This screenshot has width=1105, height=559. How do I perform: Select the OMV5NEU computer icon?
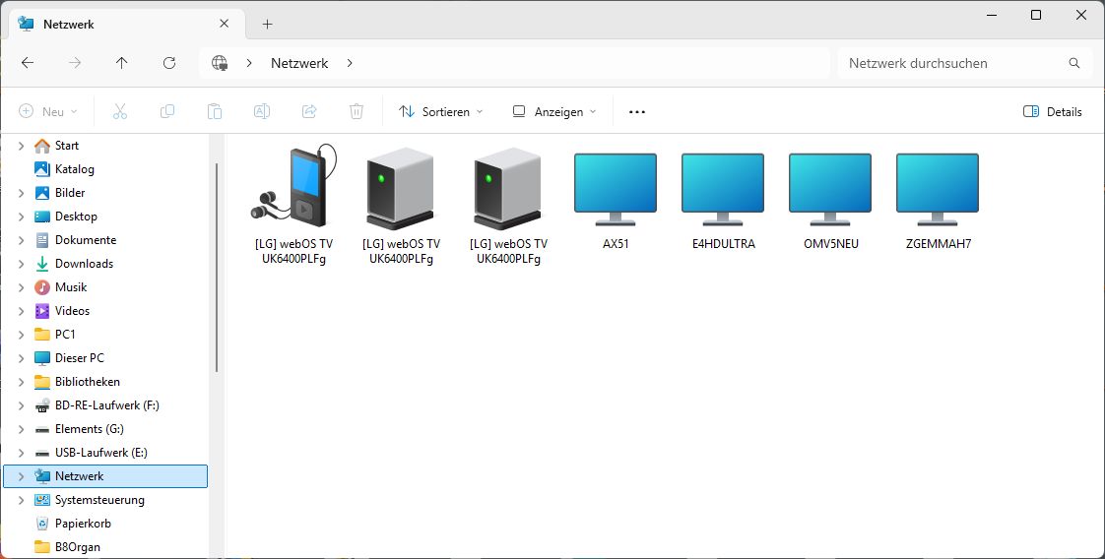[830, 185]
